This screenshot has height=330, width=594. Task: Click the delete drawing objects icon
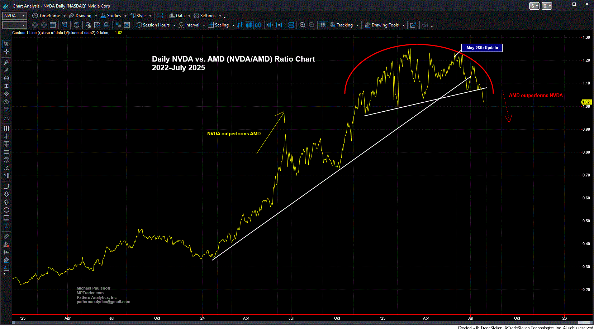(x=6, y=244)
